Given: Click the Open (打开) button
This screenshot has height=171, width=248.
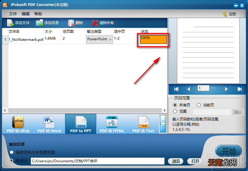Looking at the screenshot, I should 195,161.
